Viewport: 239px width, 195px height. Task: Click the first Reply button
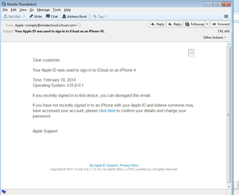158,24
